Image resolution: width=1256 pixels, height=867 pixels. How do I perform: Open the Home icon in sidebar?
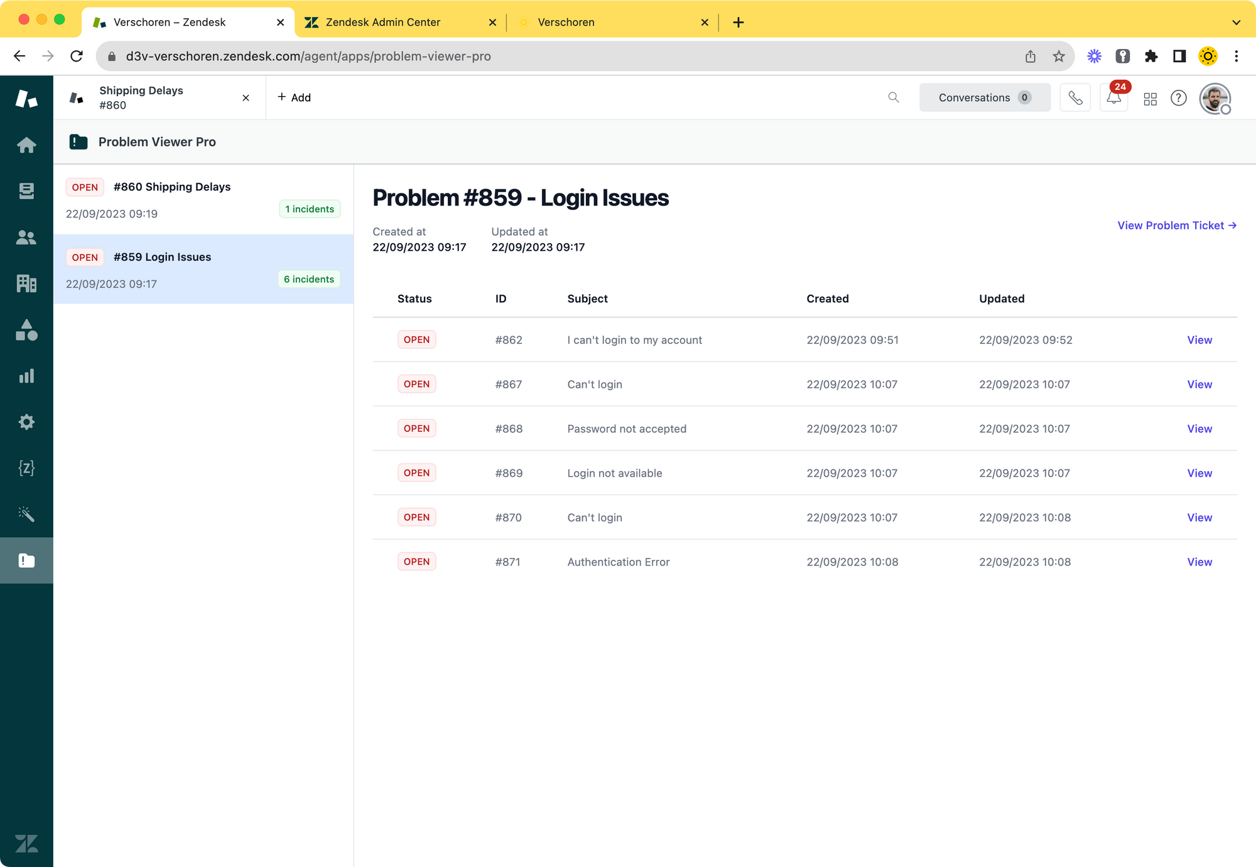click(x=26, y=145)
